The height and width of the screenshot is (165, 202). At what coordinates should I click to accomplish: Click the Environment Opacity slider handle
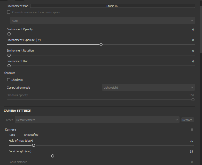pyautogui.click(x=9, y=34)
